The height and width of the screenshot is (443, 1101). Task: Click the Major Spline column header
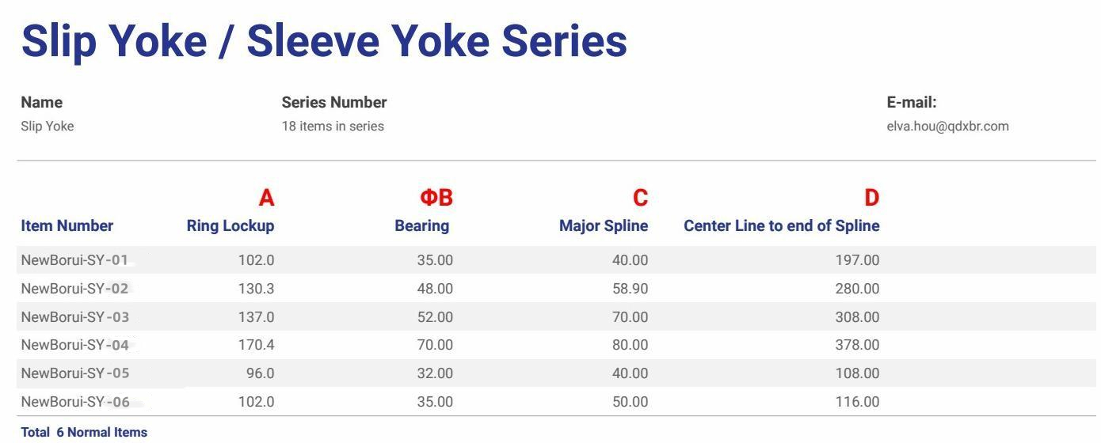pyautogui.click(x=604, y=225)
